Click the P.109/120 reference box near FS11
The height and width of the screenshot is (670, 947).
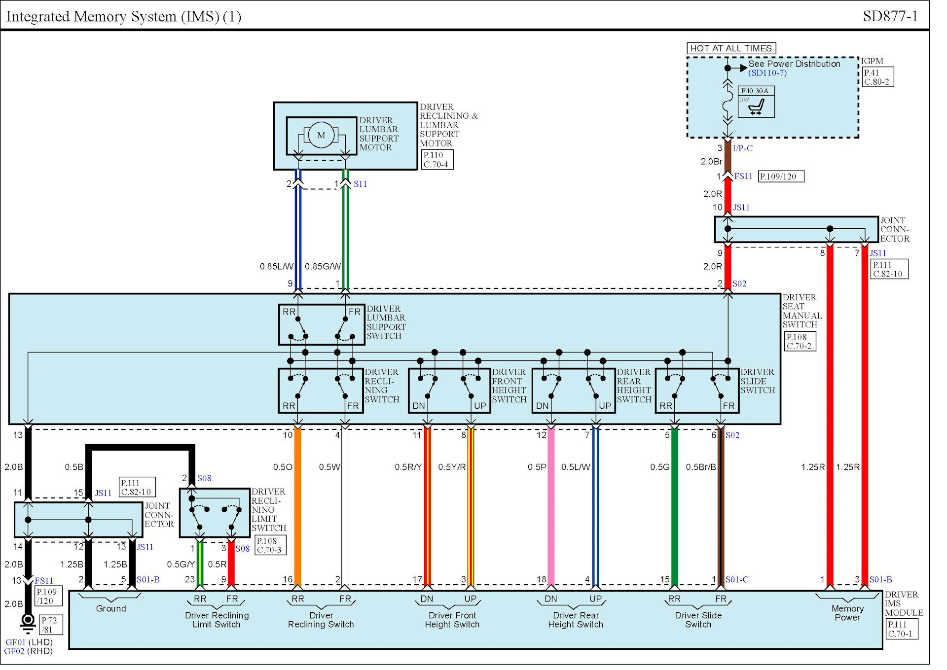click(781, 176)
